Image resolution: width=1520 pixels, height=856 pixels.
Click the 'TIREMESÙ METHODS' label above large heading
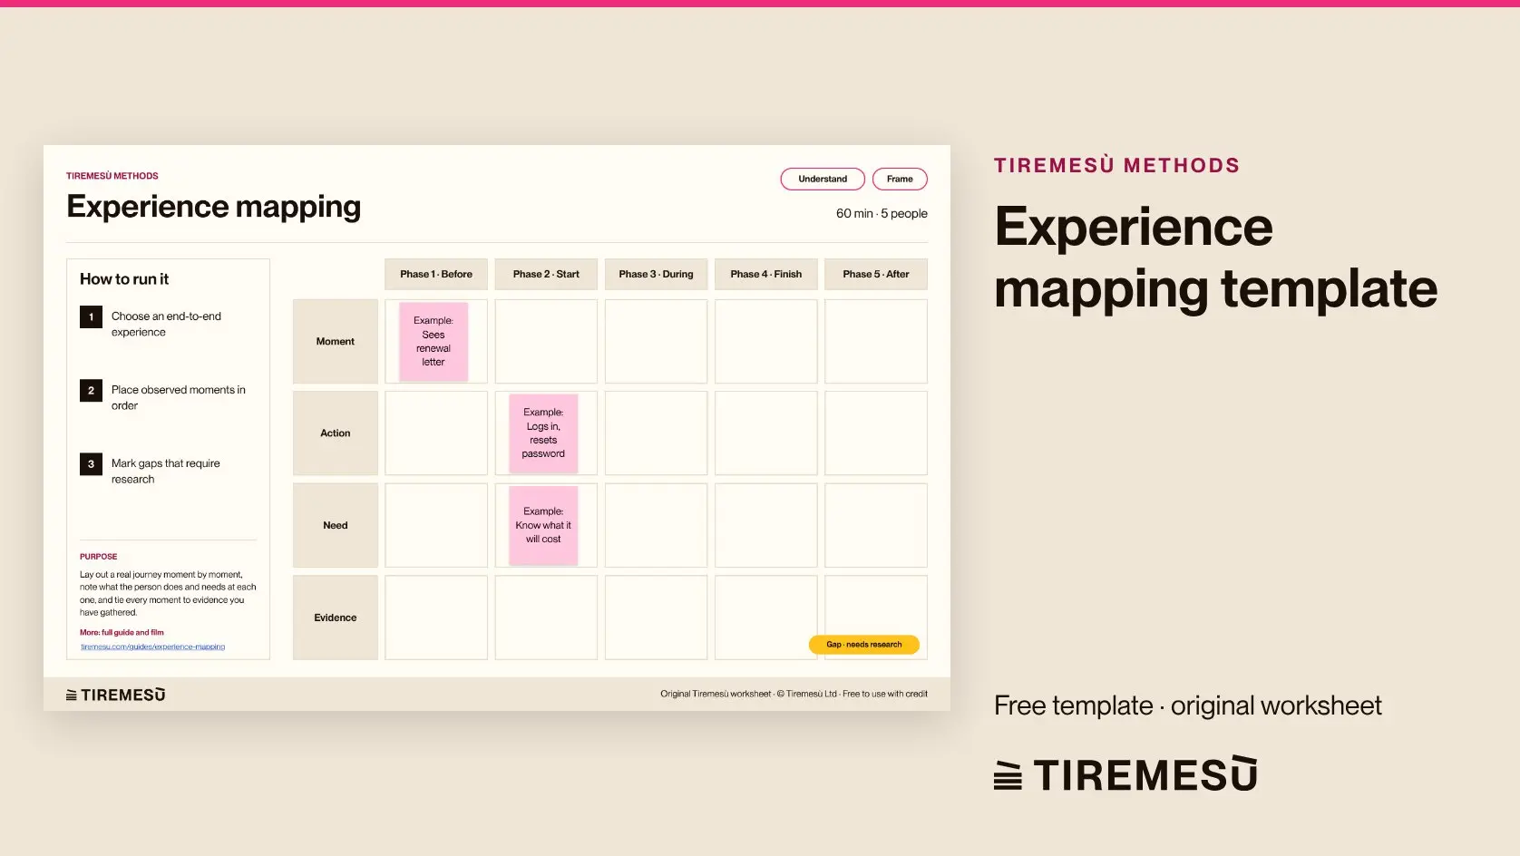tap(1116, 166)
